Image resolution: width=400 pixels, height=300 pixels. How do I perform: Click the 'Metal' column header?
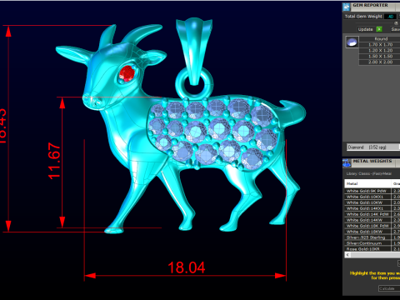[367, 183]
